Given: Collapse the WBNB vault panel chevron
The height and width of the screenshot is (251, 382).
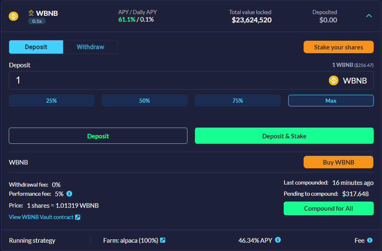Looking at the screenshot, I should tap(369, 16).
